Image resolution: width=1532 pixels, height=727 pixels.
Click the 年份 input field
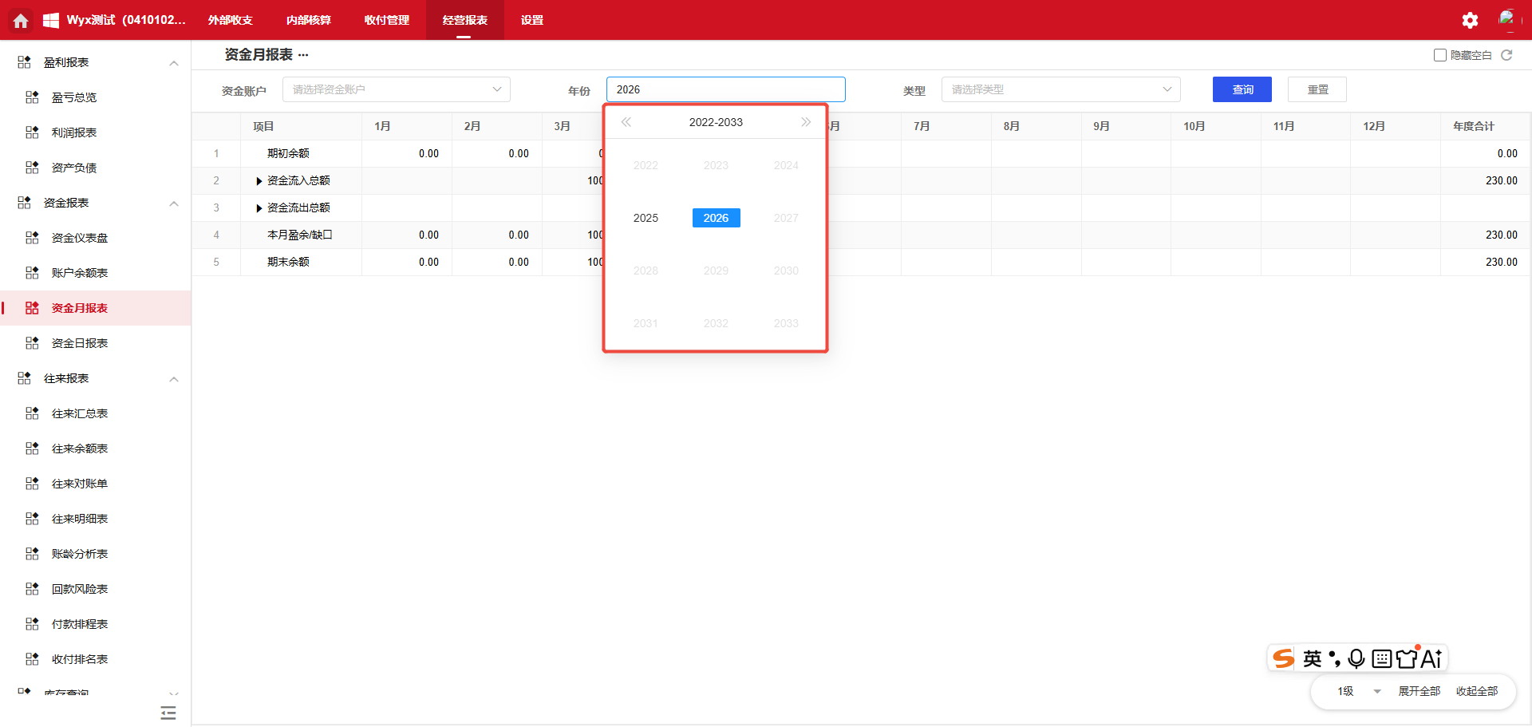tap(725, 89)
